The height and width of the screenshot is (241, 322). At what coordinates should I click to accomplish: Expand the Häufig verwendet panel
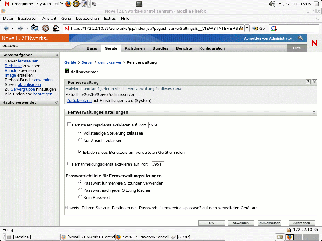coord(57,102)
